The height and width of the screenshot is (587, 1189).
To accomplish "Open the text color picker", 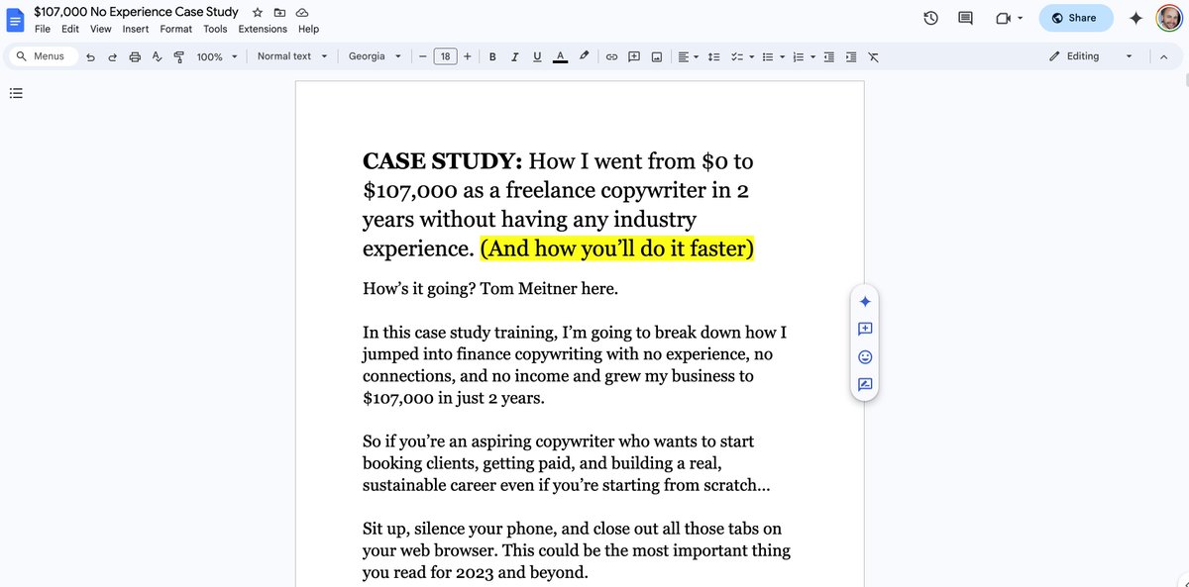I will click(x=560, y=56).
